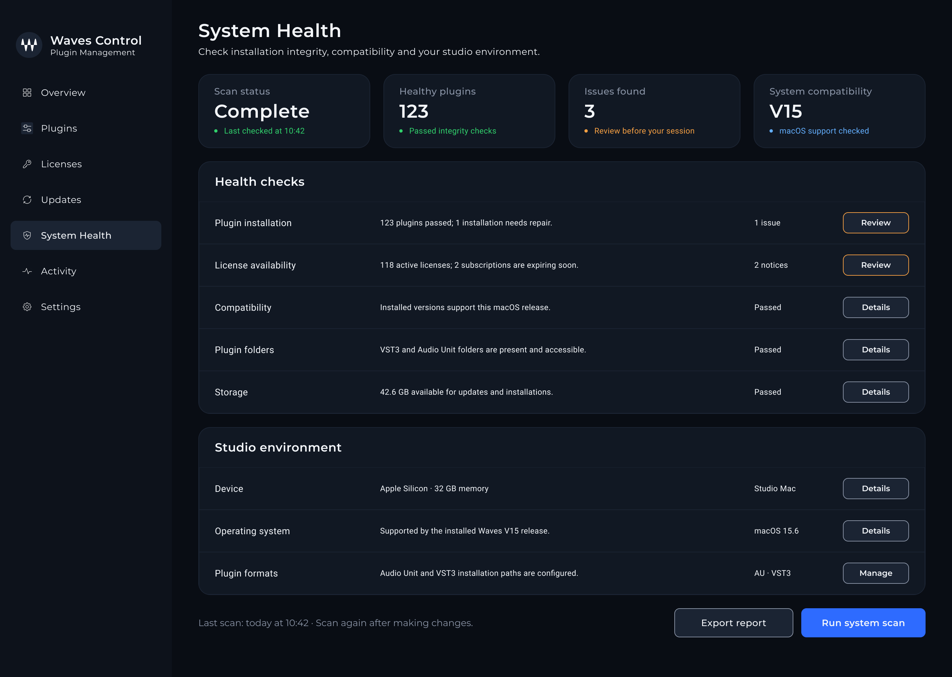Click the System compatibility V15 card
Viewport: 952px width, 677px height.
point(840,111)
